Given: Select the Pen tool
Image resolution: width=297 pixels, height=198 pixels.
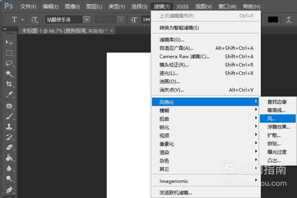Looking at the screenshot, I should click(9, 190).
